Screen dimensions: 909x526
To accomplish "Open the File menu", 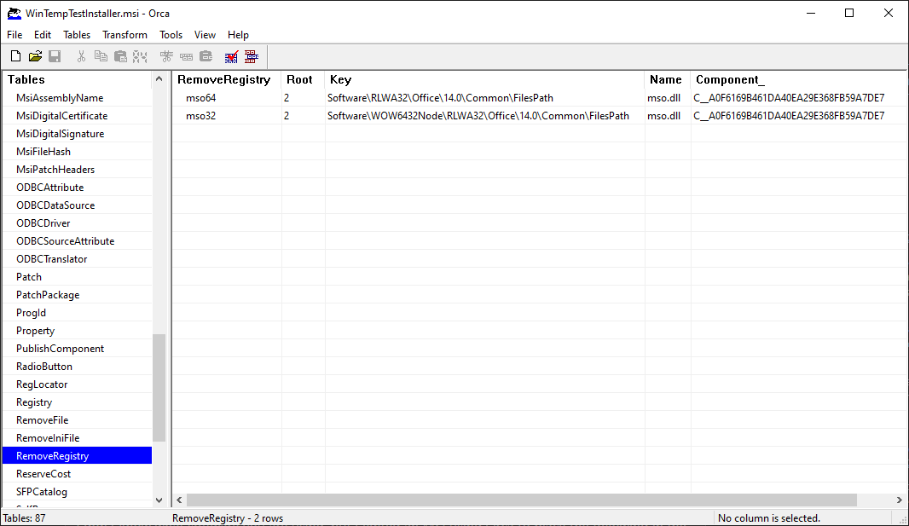I will [14, 35].
